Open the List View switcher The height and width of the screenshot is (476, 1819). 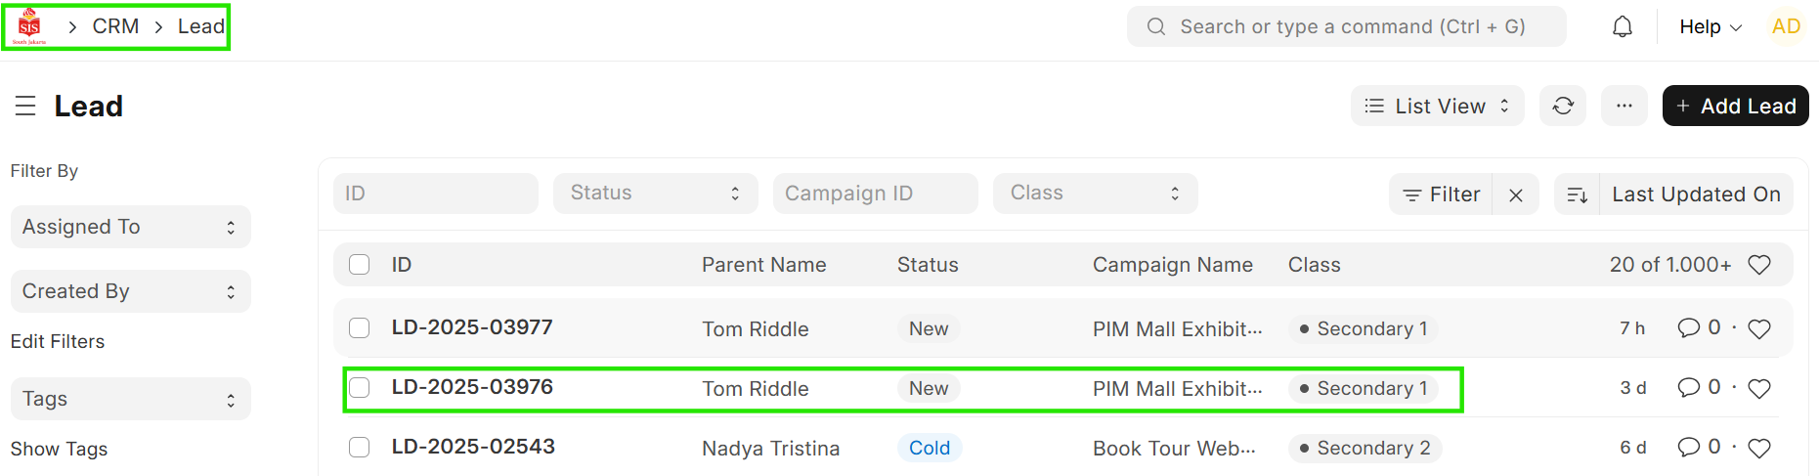click(1437, 106)
